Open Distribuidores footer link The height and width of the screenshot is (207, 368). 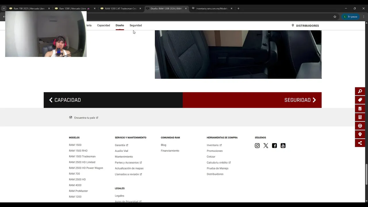215,174
